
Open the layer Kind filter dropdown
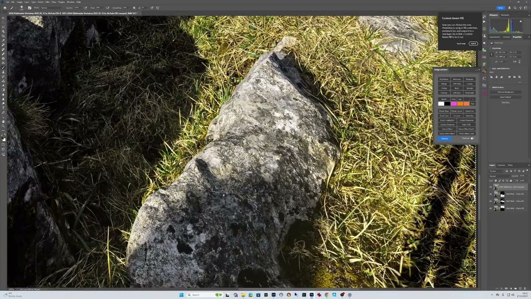pos(497,171)
